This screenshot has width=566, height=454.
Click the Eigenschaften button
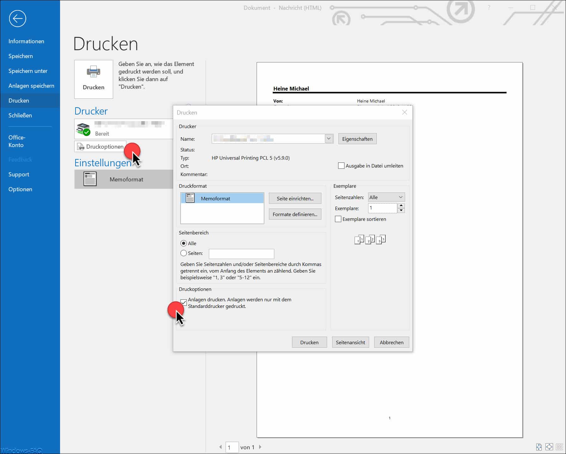[357, 139]
